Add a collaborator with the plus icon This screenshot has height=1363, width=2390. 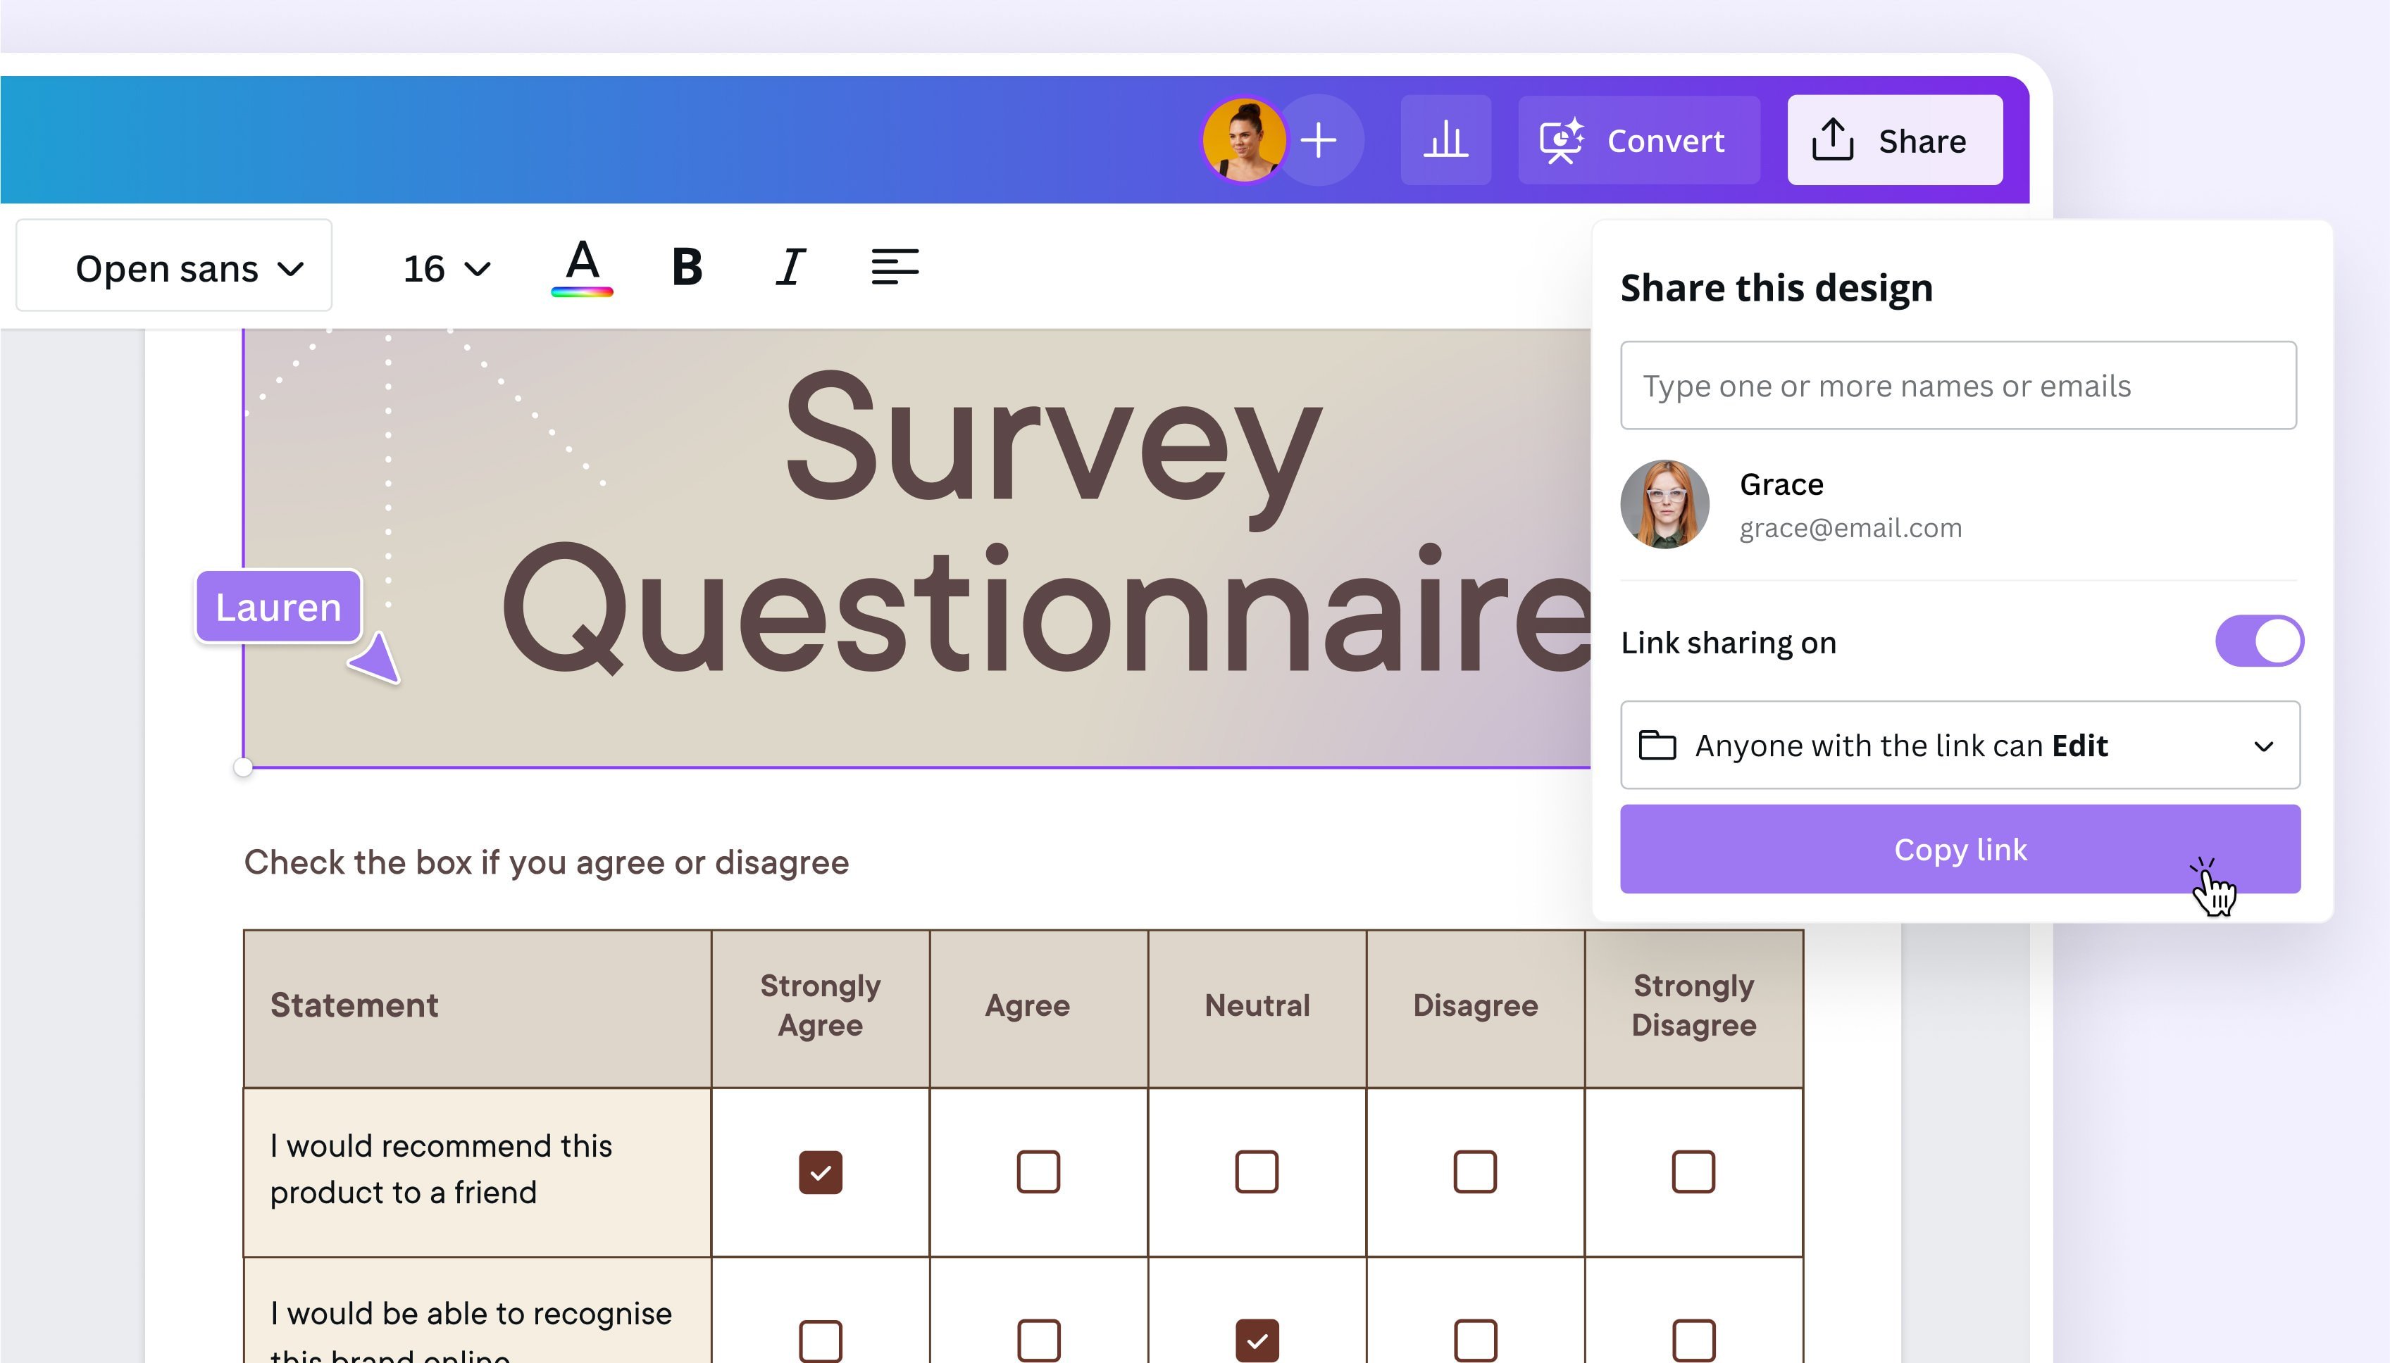pyautogui.click(x=1318, y=139)
